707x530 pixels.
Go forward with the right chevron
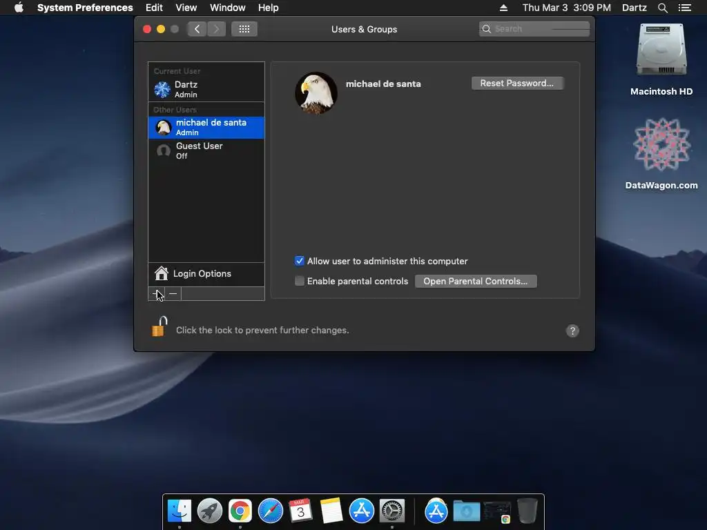point(216,29)
